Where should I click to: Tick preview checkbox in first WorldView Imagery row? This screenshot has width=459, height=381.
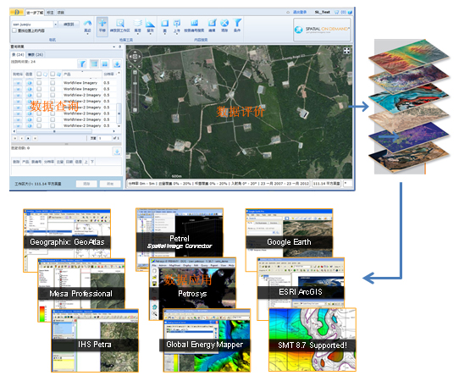point(53,83)
